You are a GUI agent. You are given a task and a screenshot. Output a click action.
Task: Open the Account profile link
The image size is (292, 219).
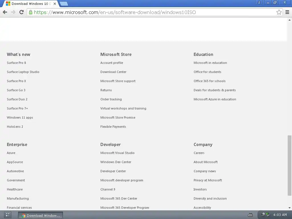click(112, 63)
